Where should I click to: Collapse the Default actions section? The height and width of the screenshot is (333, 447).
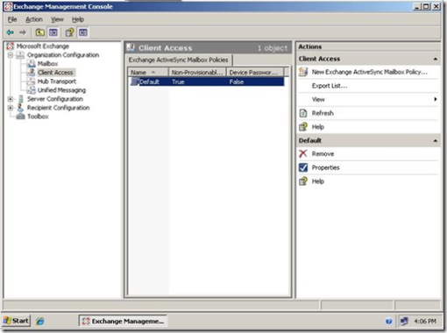click(436, 140)
